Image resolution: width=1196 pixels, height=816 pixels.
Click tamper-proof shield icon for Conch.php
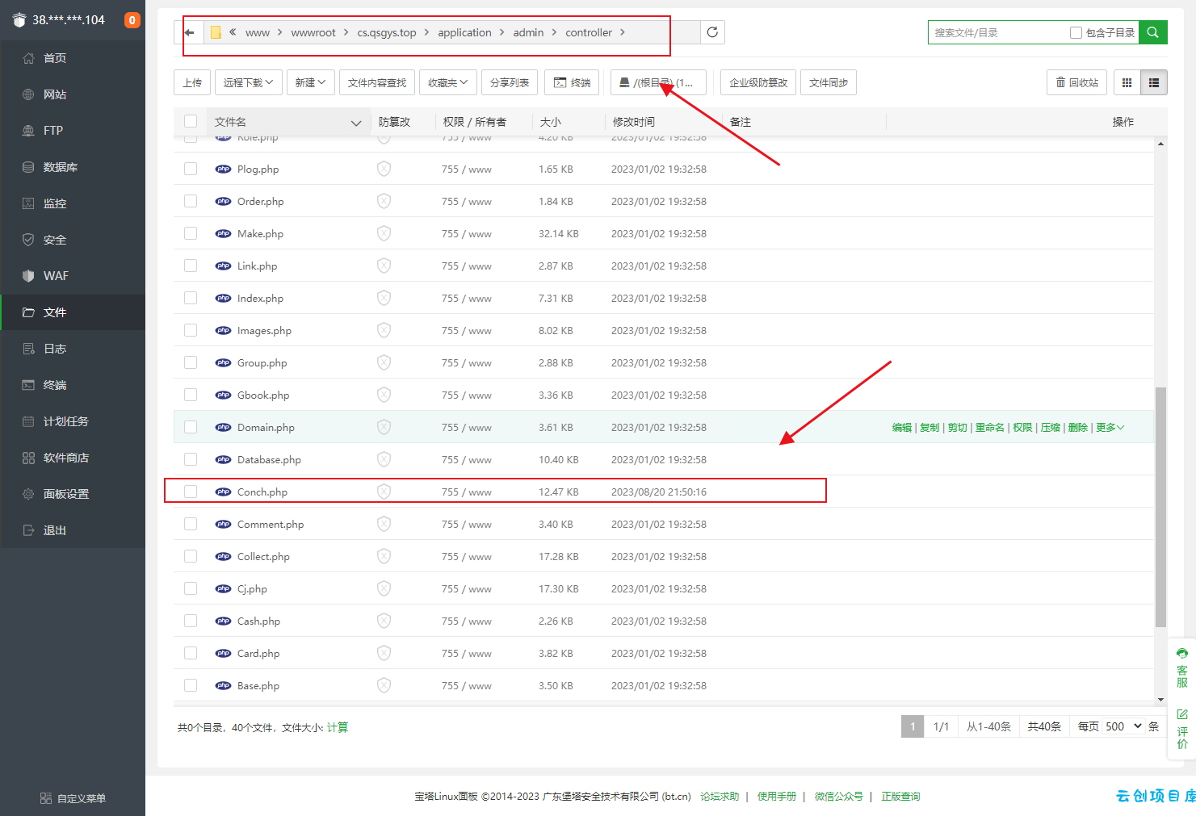coord(384,492)
